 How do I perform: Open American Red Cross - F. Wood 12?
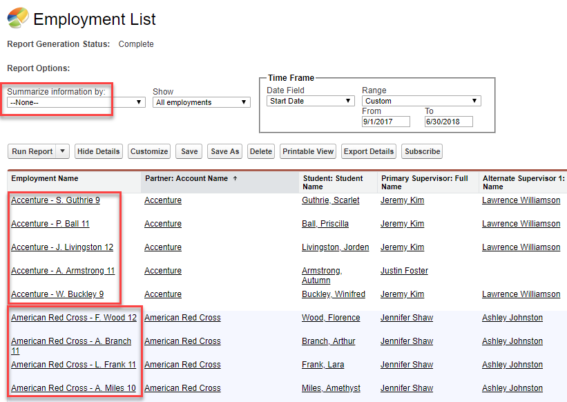click(74, 318)
